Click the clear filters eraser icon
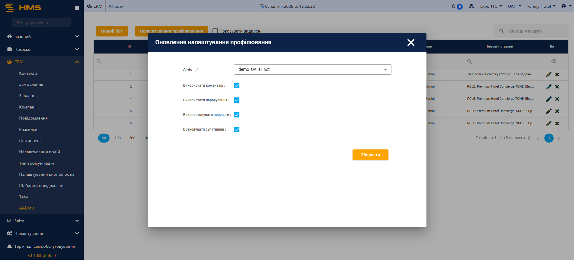 (x=553, y=61)
